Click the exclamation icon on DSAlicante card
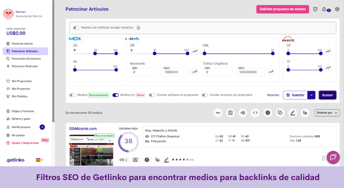The image size is (344, 188). [147, 160]
